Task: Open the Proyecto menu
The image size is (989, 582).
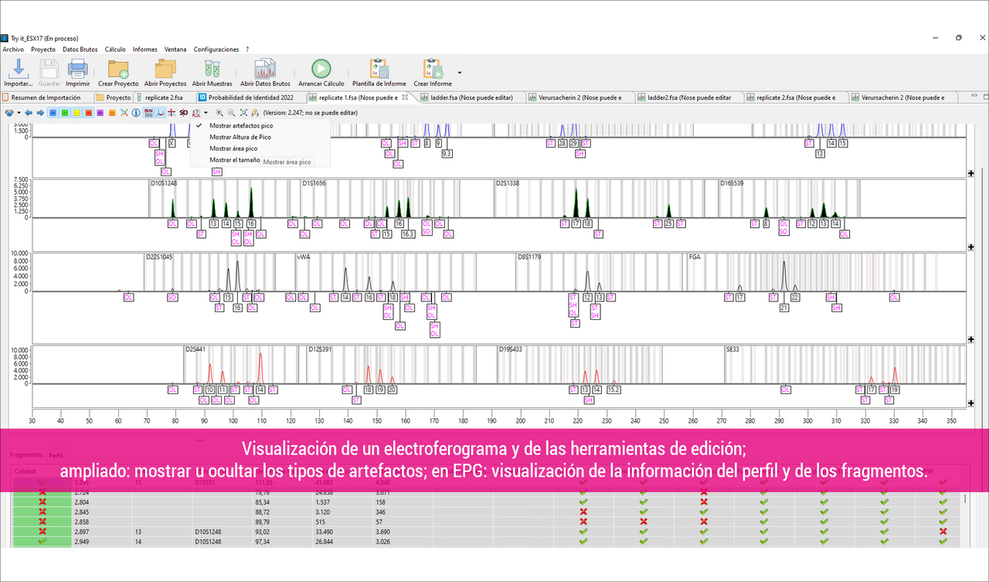Action: (x=43, y=49)
